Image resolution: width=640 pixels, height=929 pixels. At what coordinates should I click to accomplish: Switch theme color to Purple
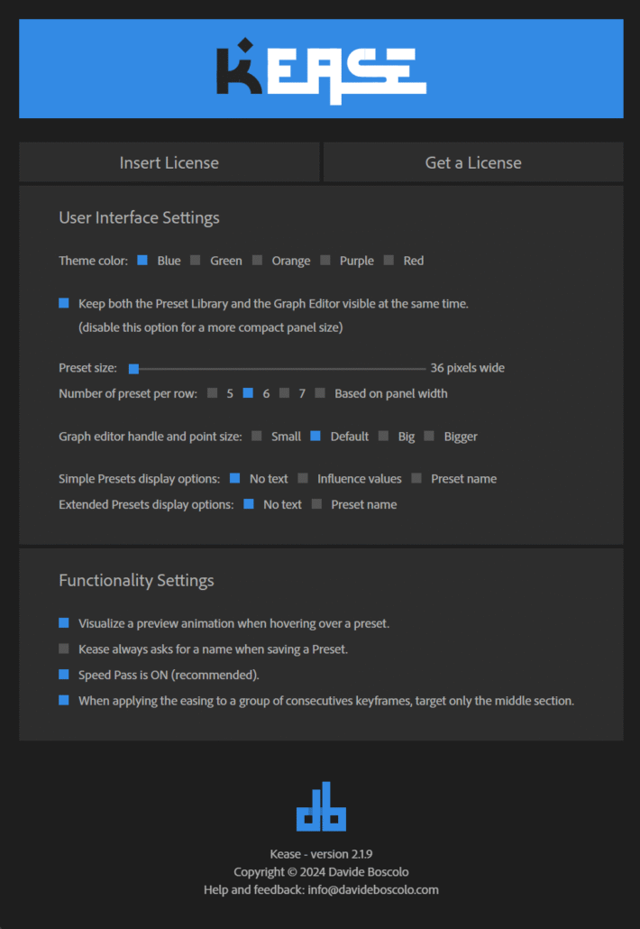tap(325, 261)
